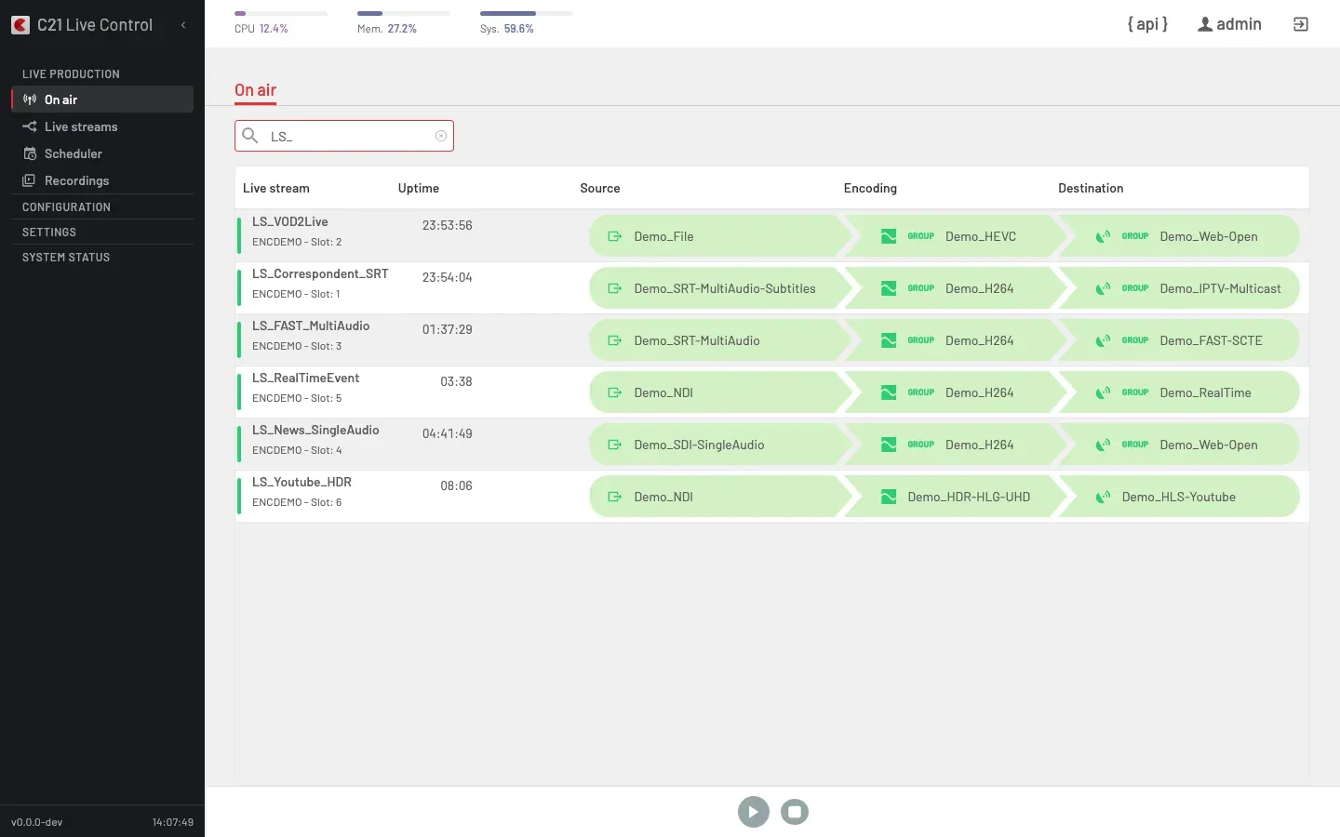Click the logout icon in top bar
Screen dimensions: 1340x837
point(1301,24)
